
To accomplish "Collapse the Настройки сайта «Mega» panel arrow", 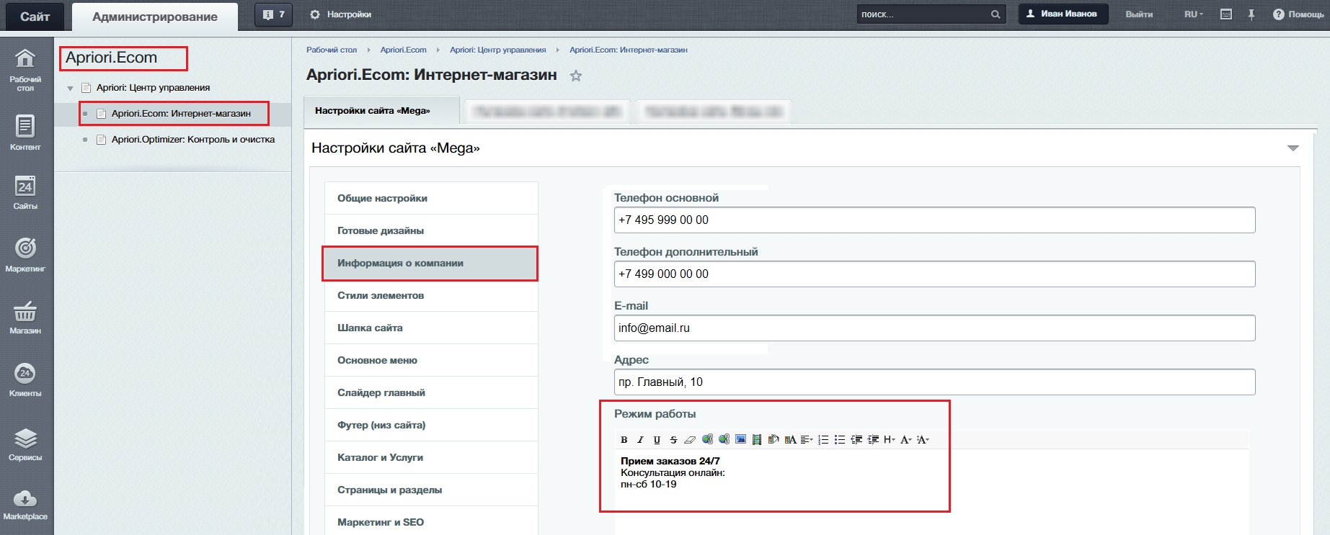I will (1293, 148).
